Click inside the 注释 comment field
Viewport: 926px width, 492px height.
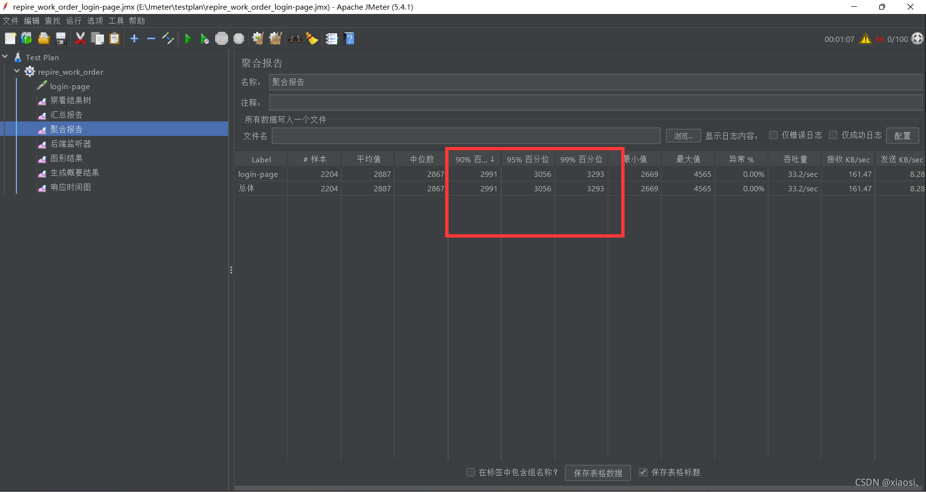click(596, 103)
